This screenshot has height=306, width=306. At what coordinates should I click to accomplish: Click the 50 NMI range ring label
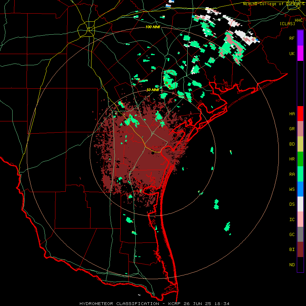[x=153, y=90]
